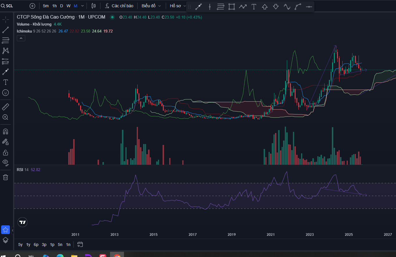Open Các chỉ báo indicators panel
The height and width of the screenshot is (257, 396).
[119, 6]
